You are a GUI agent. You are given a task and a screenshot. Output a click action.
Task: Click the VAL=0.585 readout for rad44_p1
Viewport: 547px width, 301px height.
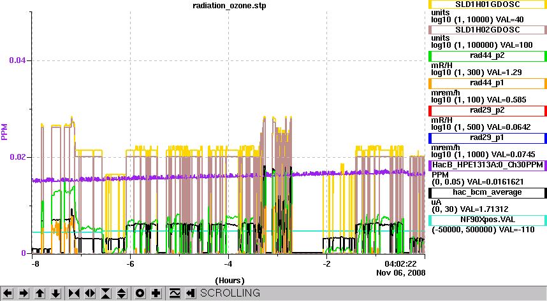[x=507, y=100]
